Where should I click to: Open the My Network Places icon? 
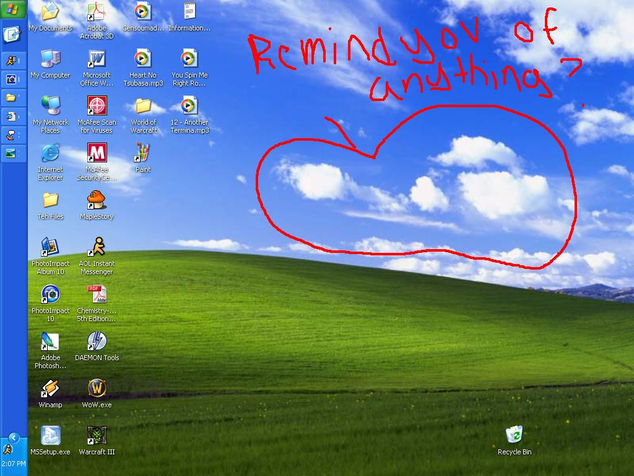click(50, 106)
